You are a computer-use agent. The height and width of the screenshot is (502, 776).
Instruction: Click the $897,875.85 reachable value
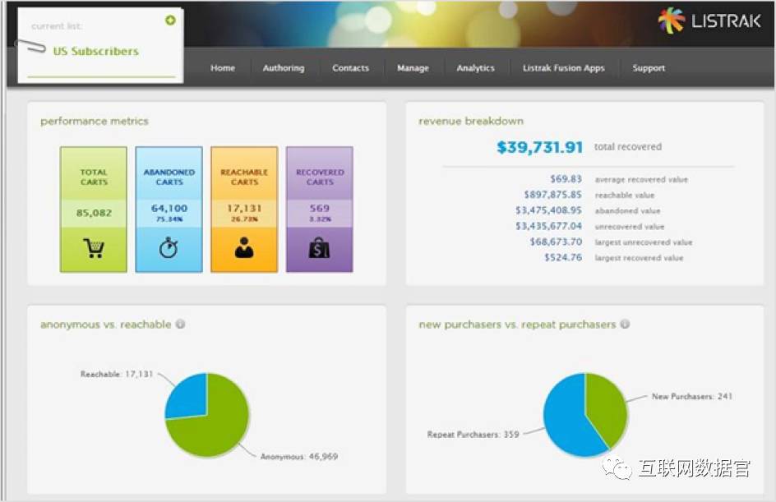pos(552,195)
